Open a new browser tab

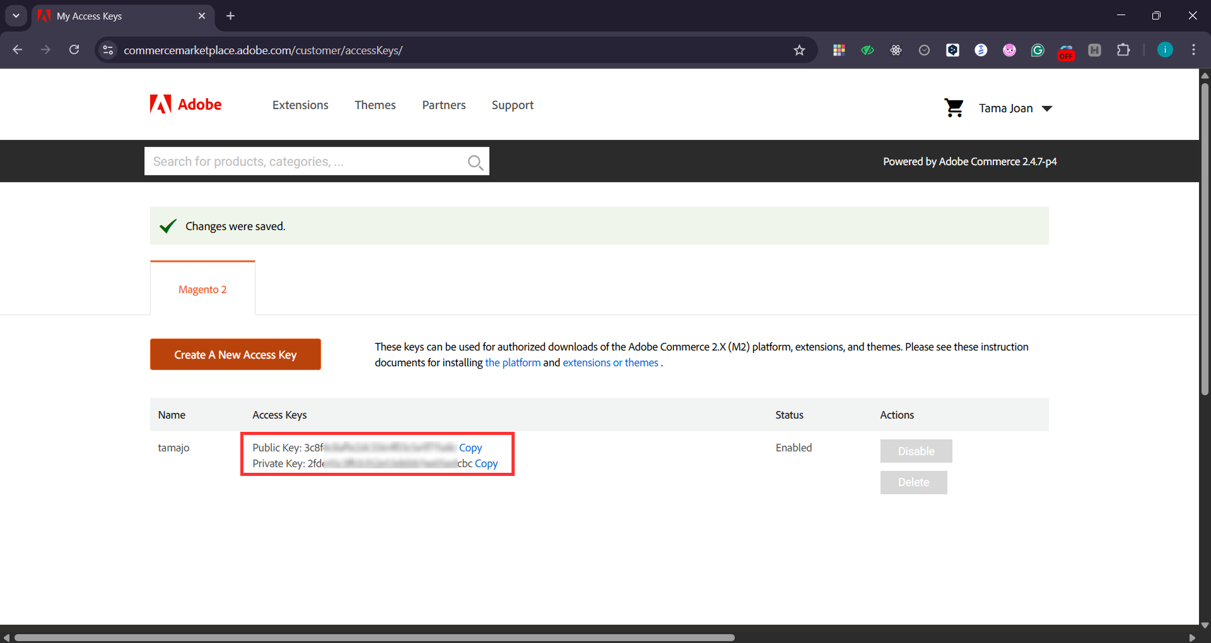(x=230, y=16)
